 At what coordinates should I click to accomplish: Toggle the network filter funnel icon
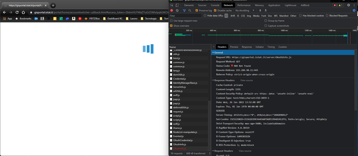point(184,10)
